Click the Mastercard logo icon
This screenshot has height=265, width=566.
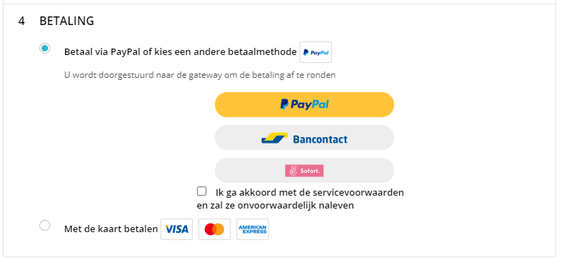[x=214, y=229]
